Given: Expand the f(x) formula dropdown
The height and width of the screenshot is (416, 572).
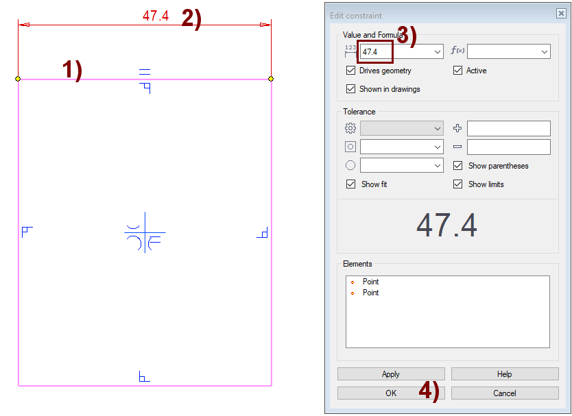Looking at the screenshot, I should pos(545,51).
